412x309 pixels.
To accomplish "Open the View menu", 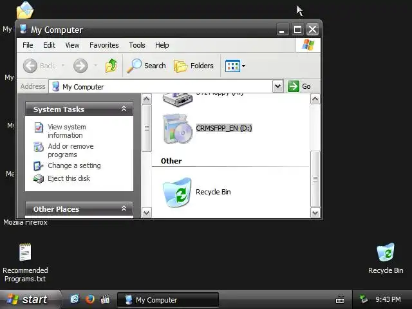I will pos(72,45).
